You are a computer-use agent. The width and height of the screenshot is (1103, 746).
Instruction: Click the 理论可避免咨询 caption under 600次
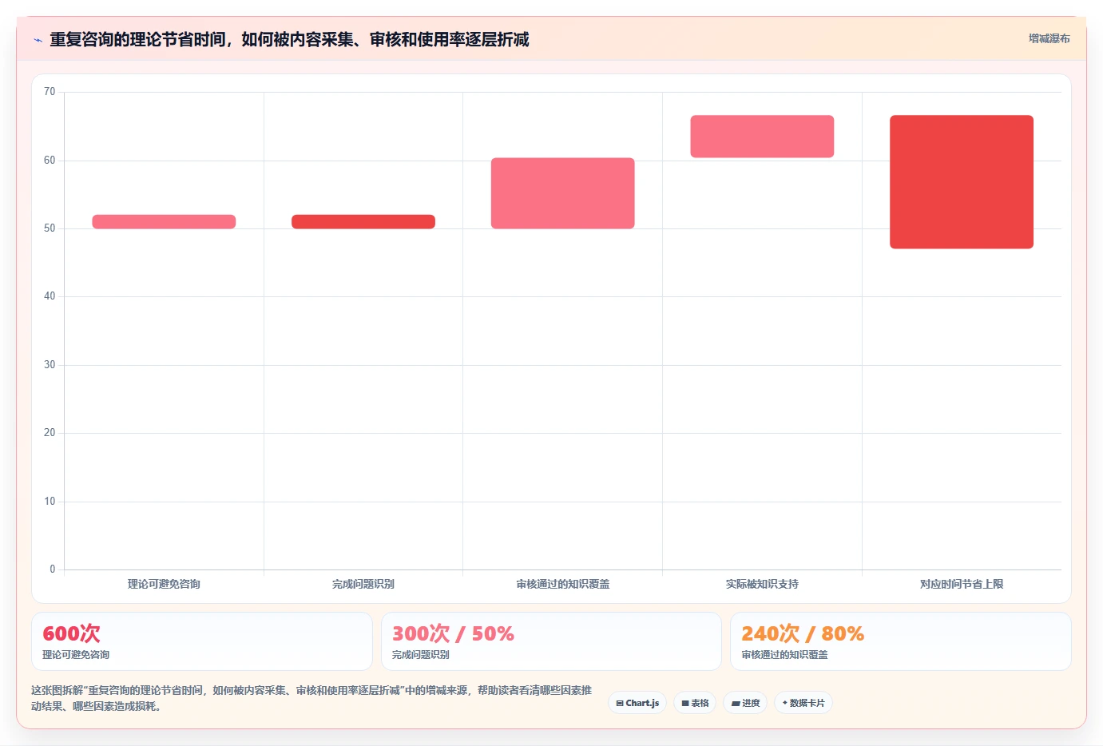(76, 655)
